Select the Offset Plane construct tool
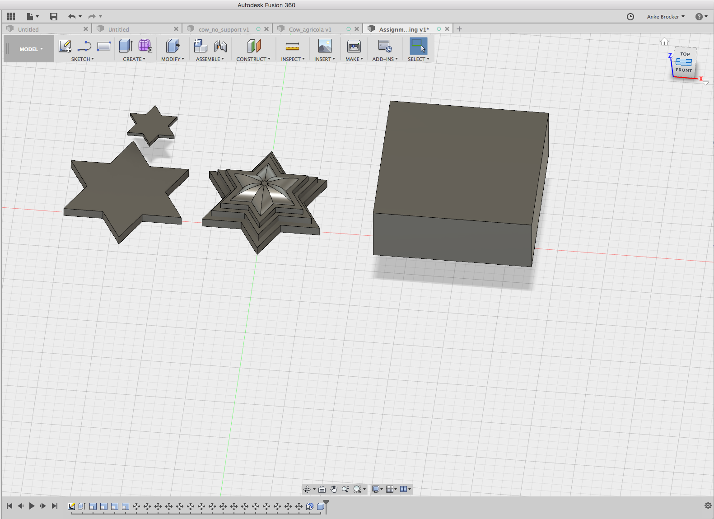The height and width of the screenshot is (519, 714). coord(253,46)
